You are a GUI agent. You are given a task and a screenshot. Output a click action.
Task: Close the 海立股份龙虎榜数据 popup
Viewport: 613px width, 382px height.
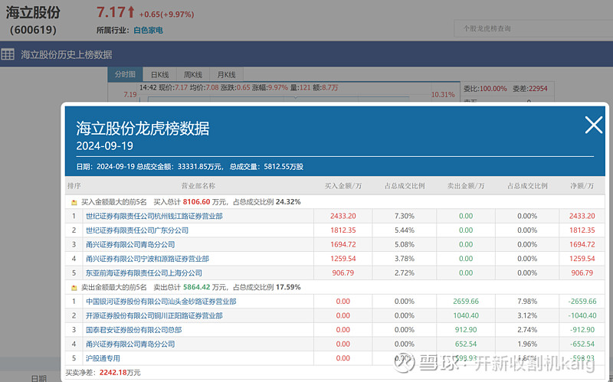tap(593, 126)
